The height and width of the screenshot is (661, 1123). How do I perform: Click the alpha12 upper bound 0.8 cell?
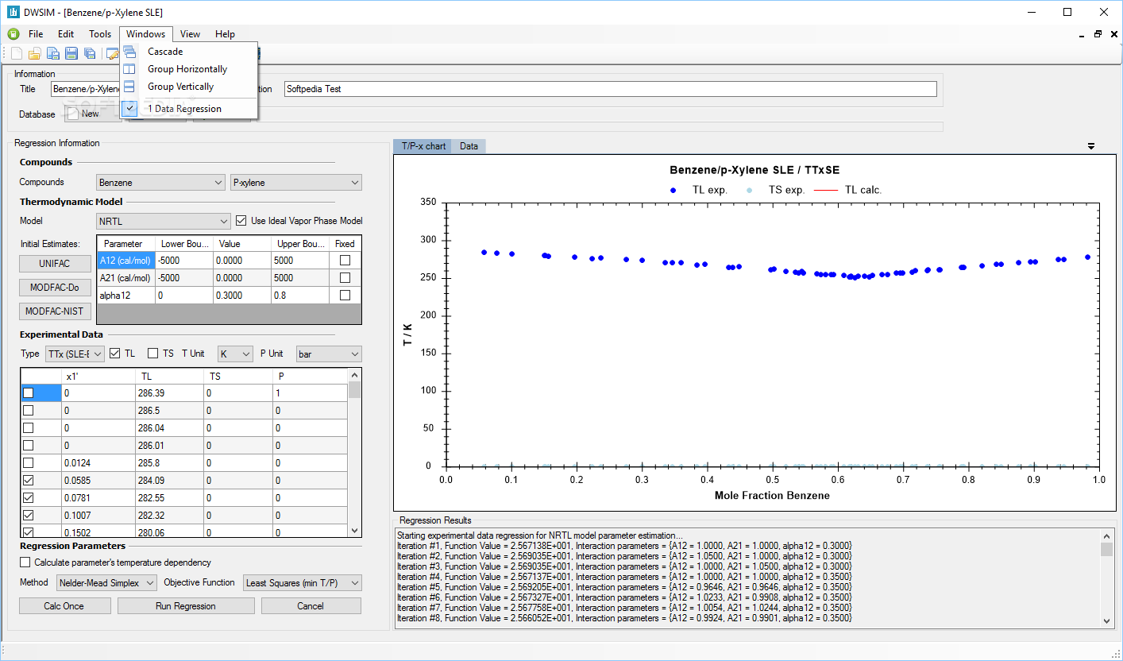pos(299,296)
